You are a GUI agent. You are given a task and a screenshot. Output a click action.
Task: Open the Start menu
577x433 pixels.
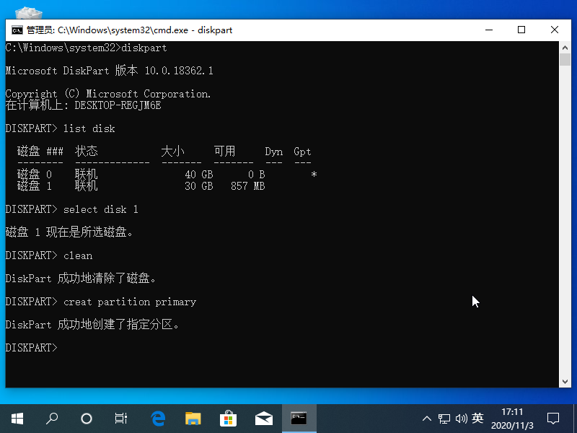tap(17, 419)
